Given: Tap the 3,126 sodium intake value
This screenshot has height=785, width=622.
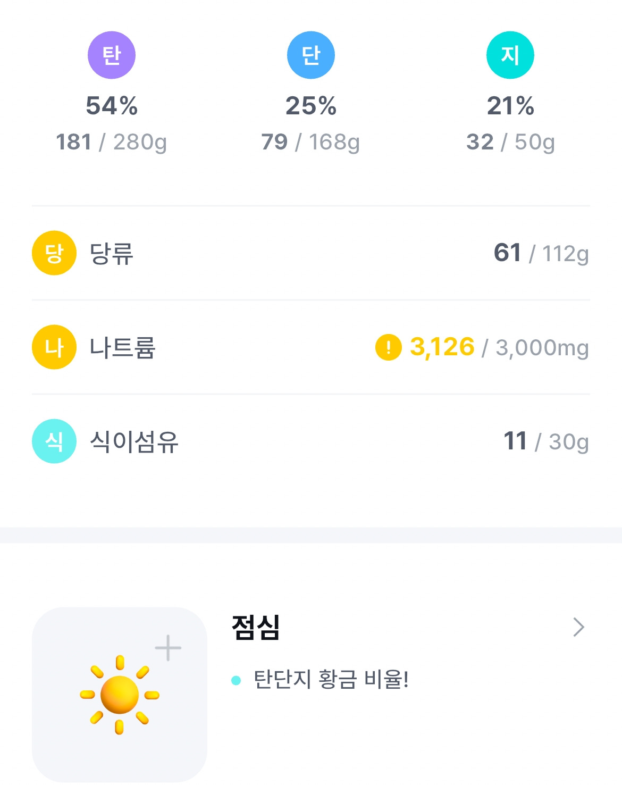Looking at the screenshot, I should pyautogui.click(x=442, y=347).
